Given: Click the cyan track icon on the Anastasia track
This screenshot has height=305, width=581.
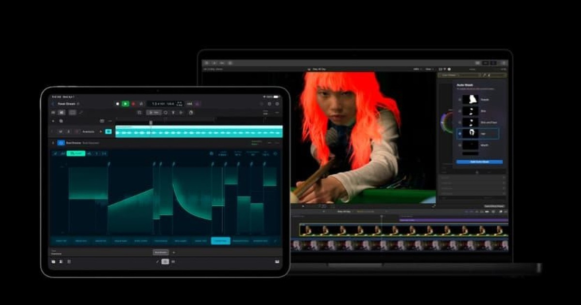Looking at the screenshot, I should pos(108,131).
